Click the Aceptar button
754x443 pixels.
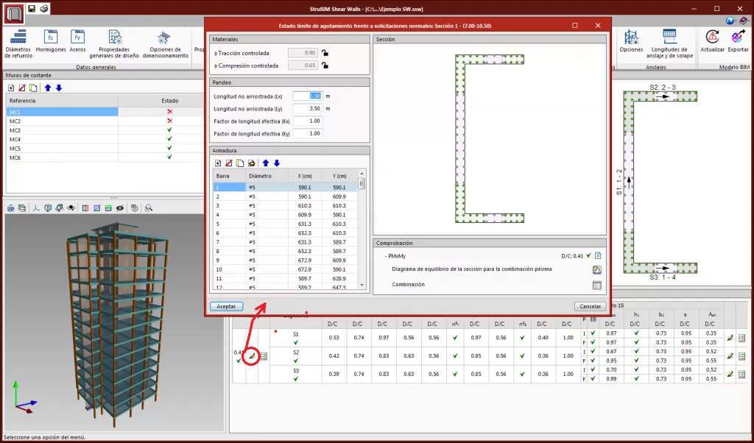point(226,306)
